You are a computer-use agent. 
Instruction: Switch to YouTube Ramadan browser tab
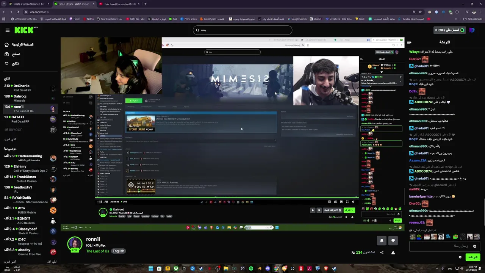[x=120, y=4]
